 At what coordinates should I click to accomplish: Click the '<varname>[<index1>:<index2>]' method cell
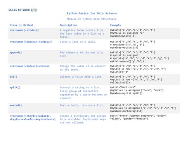tap(31, 42)
